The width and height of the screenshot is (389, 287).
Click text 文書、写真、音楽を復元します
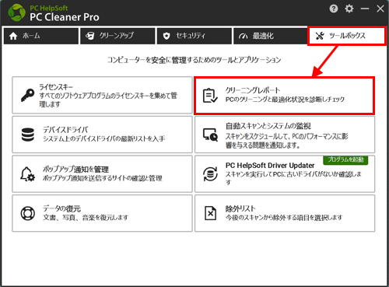coord(86,217)
